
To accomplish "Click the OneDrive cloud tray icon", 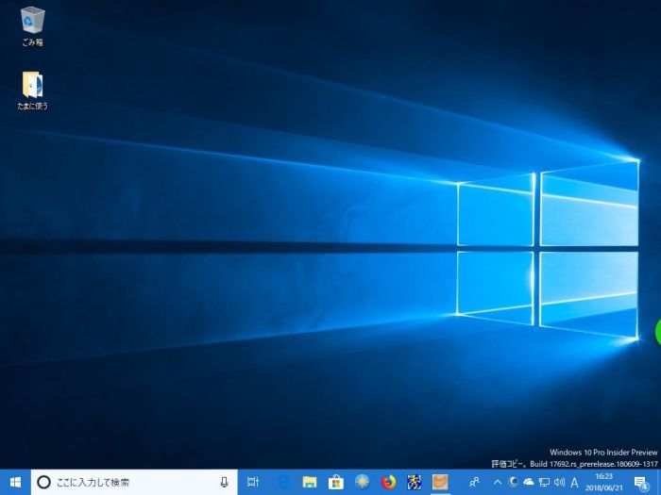I will point(528,482).
